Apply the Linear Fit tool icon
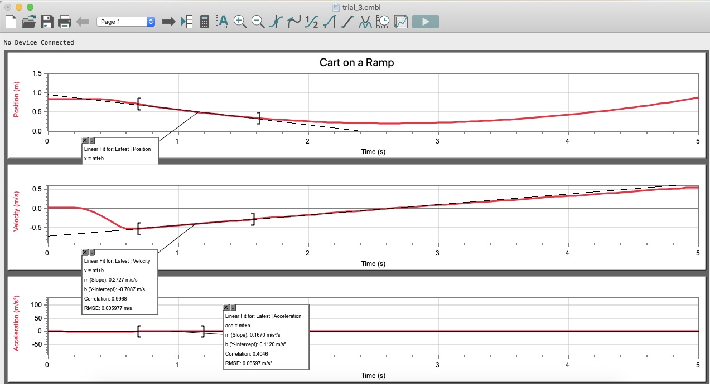 click(347, 22)
